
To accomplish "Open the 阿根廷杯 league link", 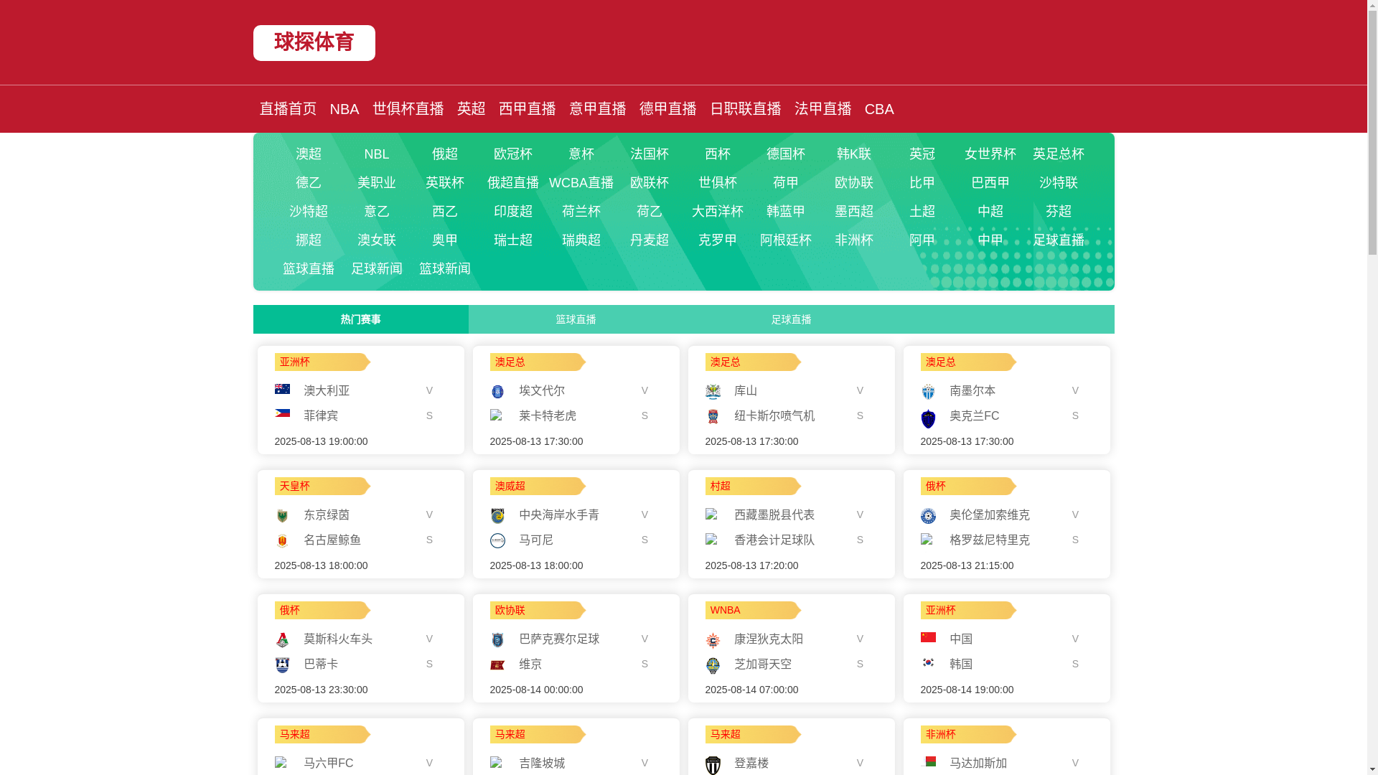I will pyautogui.click(x=786, y=240).
